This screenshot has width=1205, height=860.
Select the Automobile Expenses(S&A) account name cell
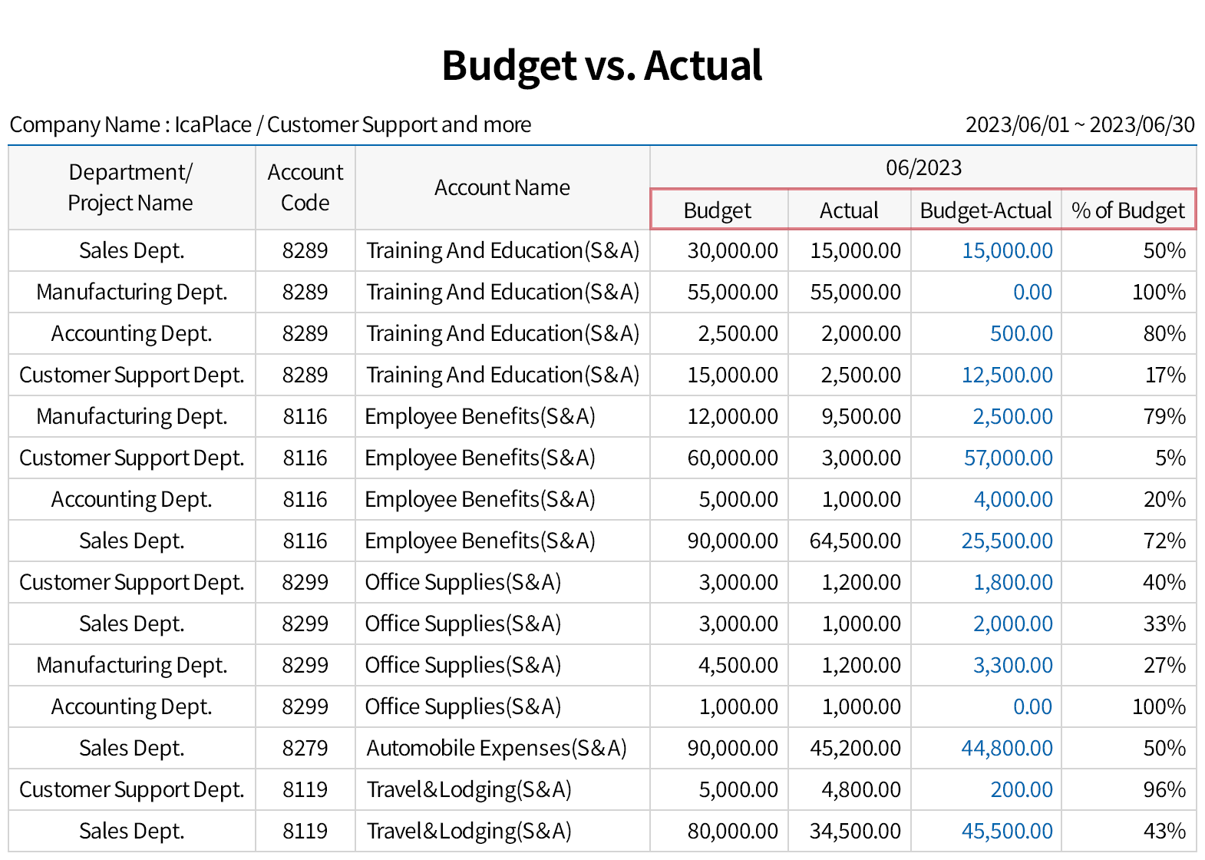pyautogui.click(x=497, y=749)
